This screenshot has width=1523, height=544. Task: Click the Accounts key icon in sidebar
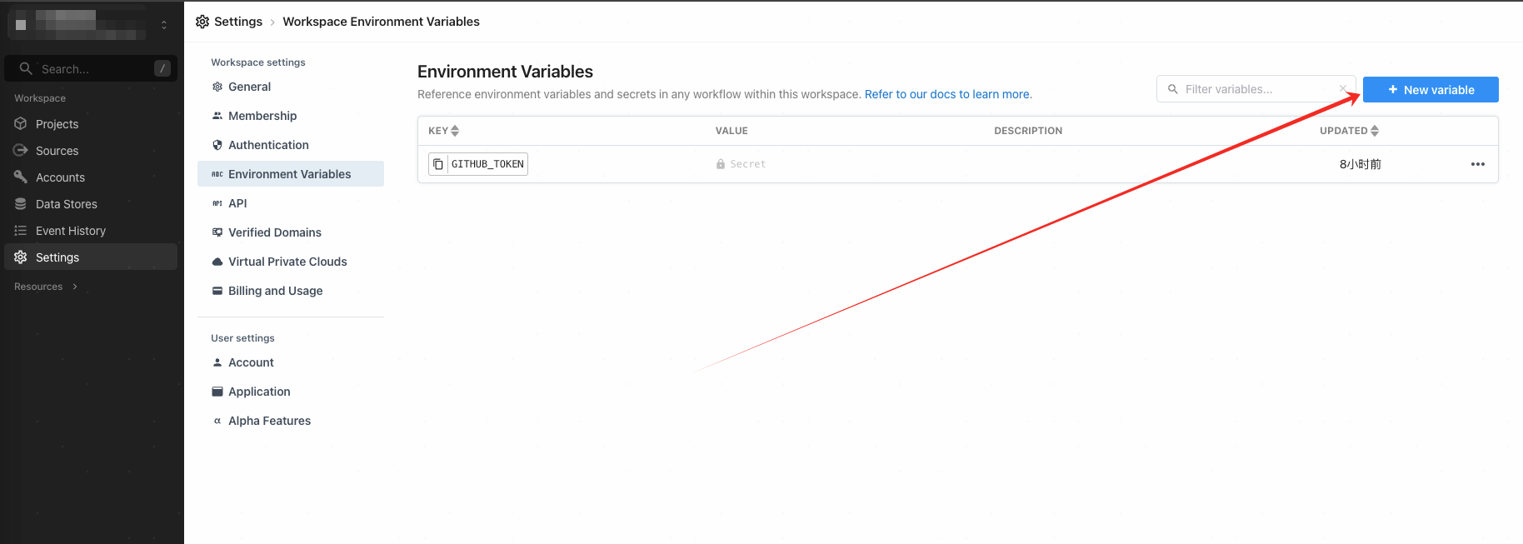pos(21,177)
